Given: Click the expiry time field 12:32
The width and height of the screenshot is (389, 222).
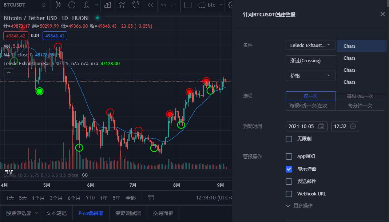Looking at the screenshot, I should coord(345,126).
